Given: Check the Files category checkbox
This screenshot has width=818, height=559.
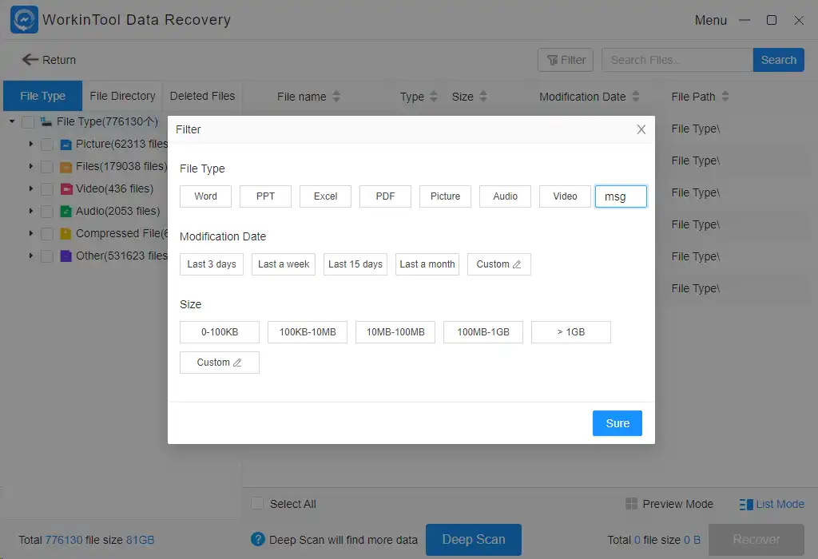Looking at the screenshot, I should 47,167.
